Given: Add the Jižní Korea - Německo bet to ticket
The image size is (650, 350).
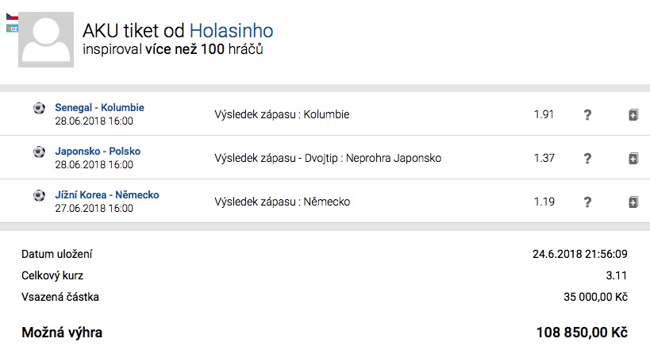Looking at the screenshot, I should tap(633, 202).
